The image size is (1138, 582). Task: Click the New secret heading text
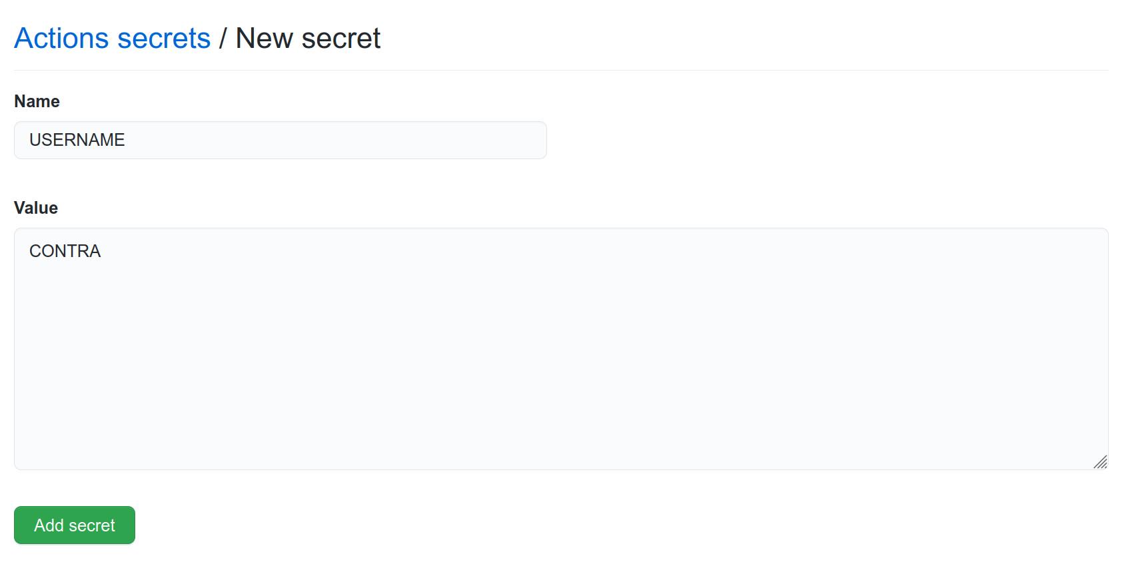coord(308,38)
